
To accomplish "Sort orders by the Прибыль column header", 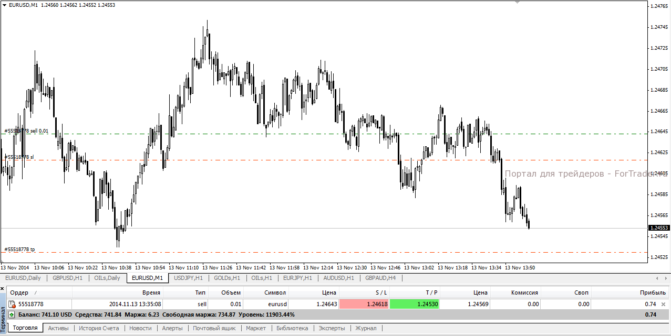I will pyautogui.click(x=653, y=292).
